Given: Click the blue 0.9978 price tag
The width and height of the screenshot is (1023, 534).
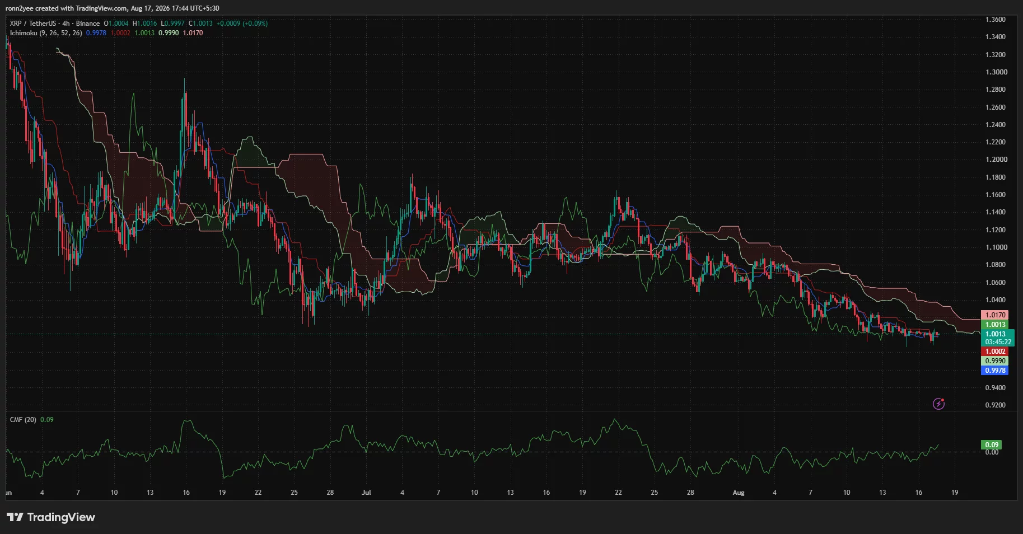Looking at the screenshot, I should (995, 371).
